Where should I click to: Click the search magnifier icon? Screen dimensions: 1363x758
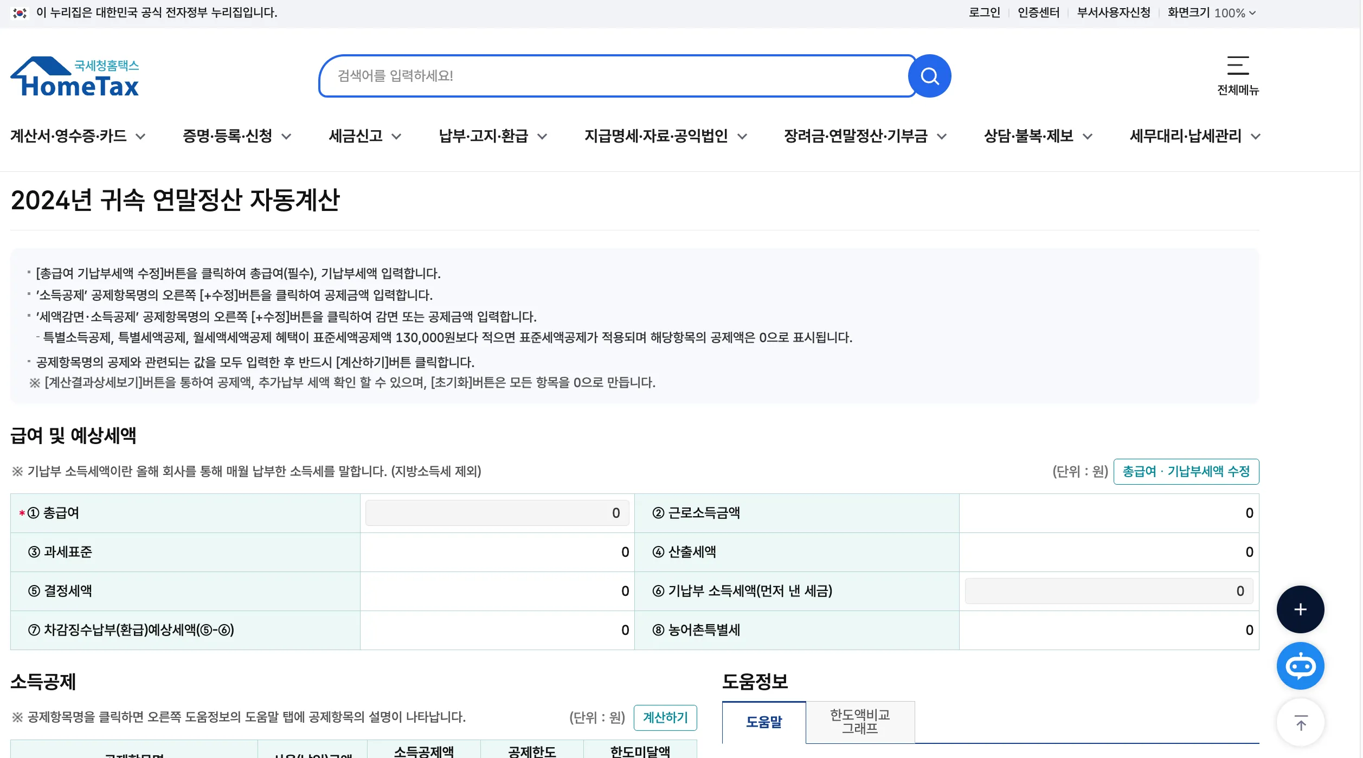930,75
